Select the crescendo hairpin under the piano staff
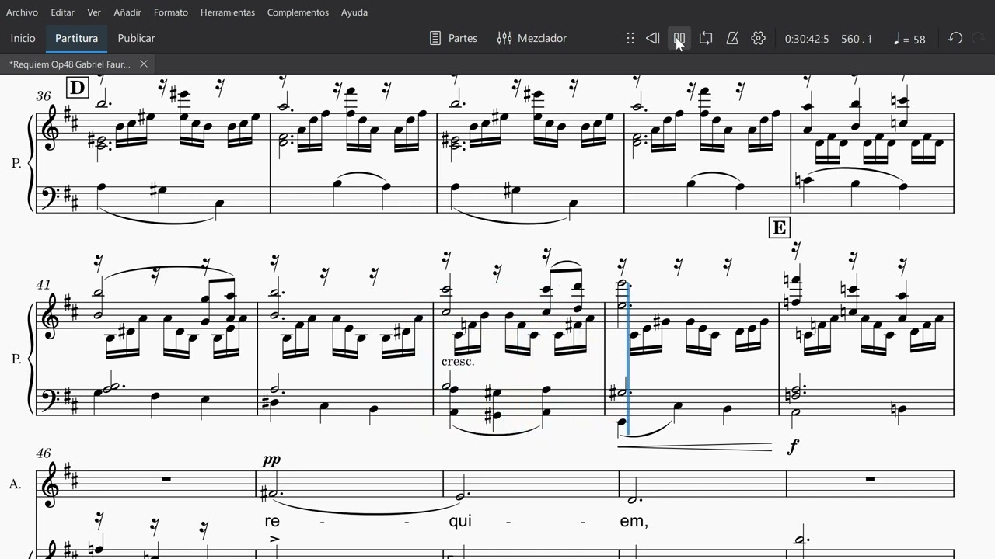This screenshot has height=559, width=995. [695, 446]
